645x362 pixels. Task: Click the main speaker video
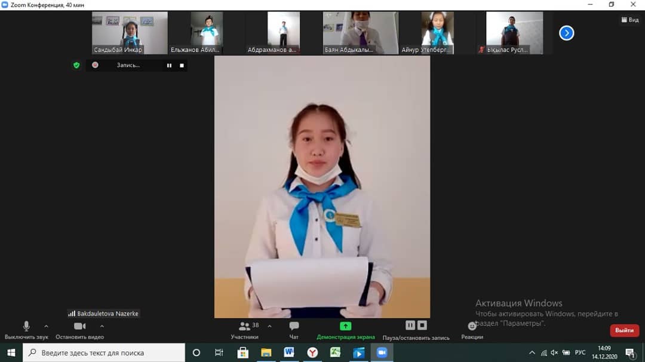[322, 187]
